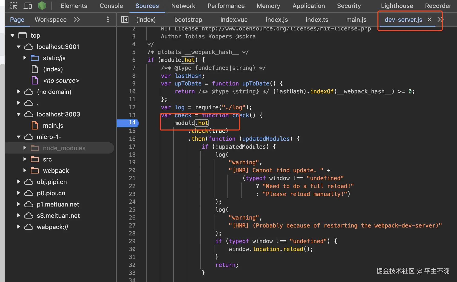457x282 pixels.
Task: Open the navigator three-dot more options menu
Action: pos(108,19)
